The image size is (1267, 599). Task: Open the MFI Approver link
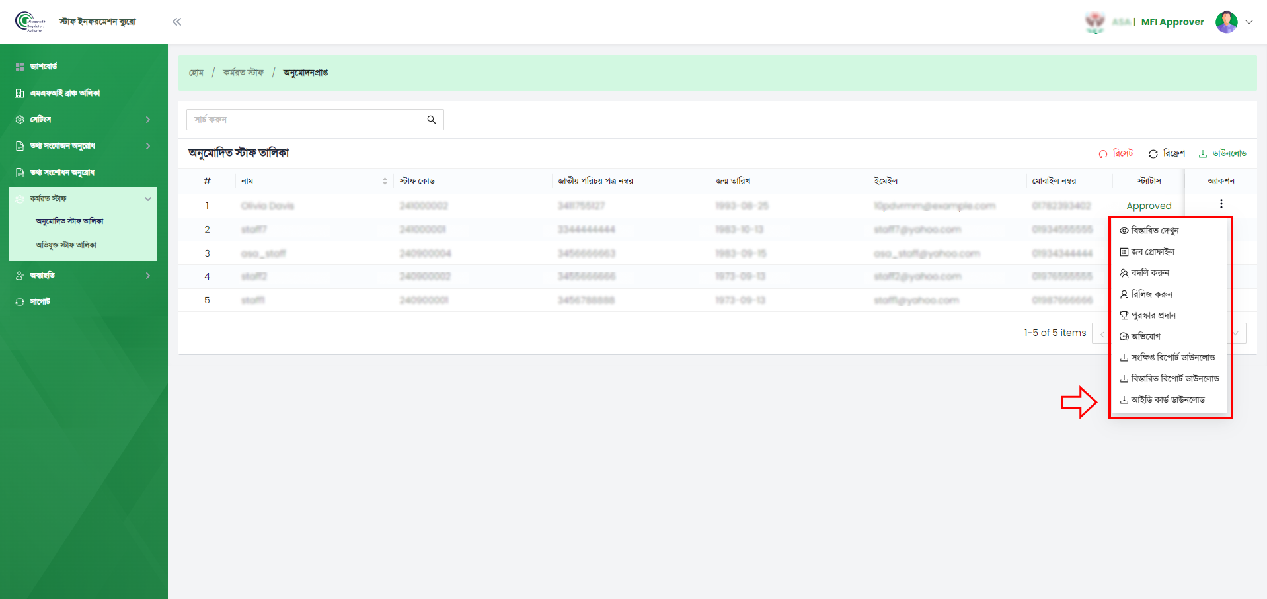(1172, 22)
